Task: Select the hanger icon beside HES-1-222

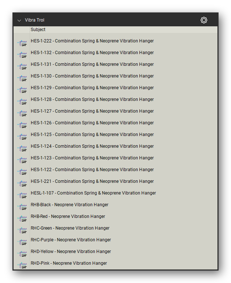Action: coord(22,43)
